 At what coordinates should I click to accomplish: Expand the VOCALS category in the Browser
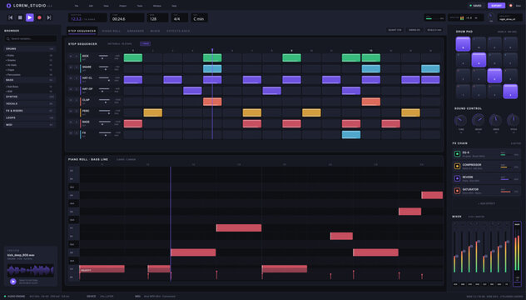pos(30,104)
